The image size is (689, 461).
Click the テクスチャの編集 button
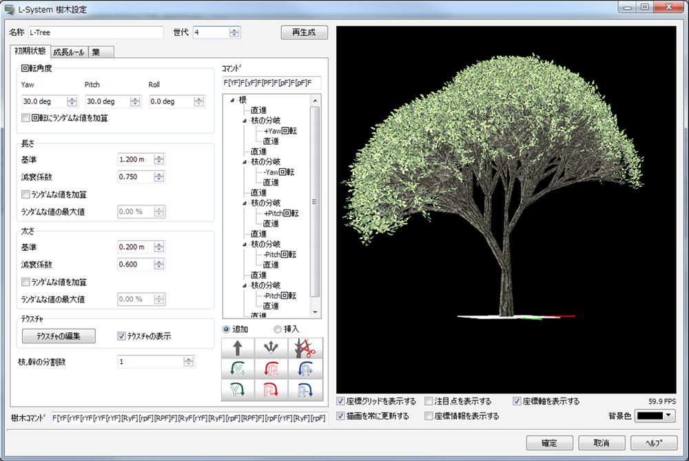pyautogui.click(x=59, y=336)
